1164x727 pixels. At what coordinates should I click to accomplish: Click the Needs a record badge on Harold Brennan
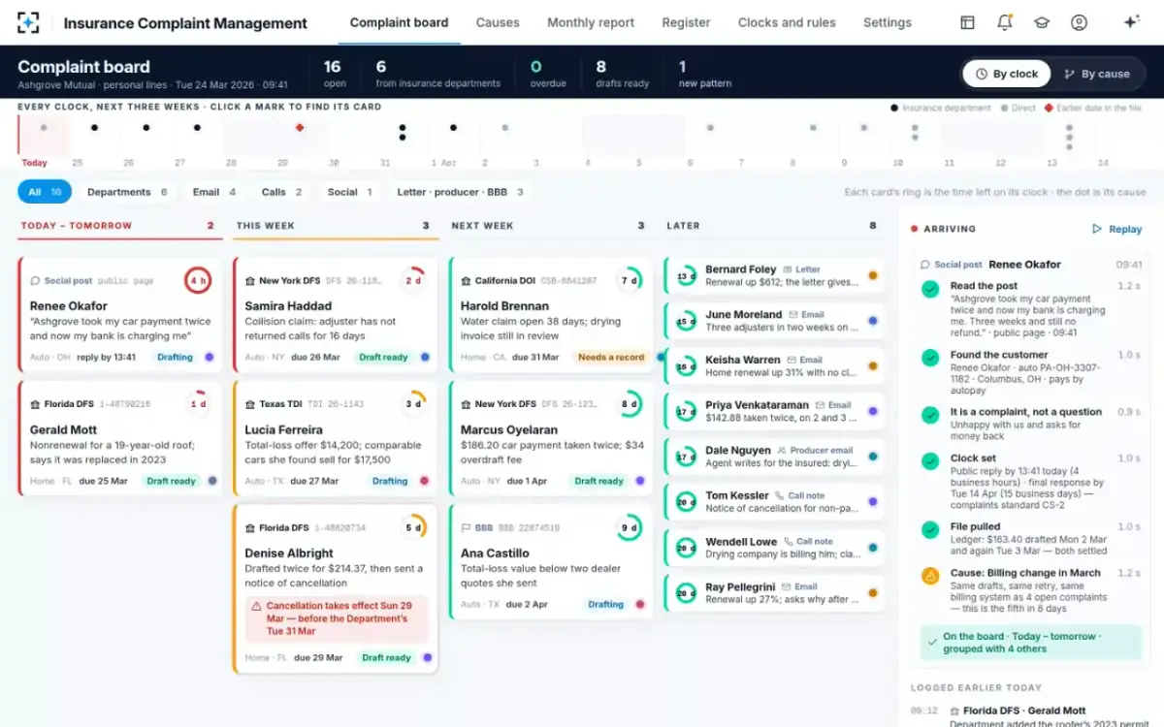(611, 357)
